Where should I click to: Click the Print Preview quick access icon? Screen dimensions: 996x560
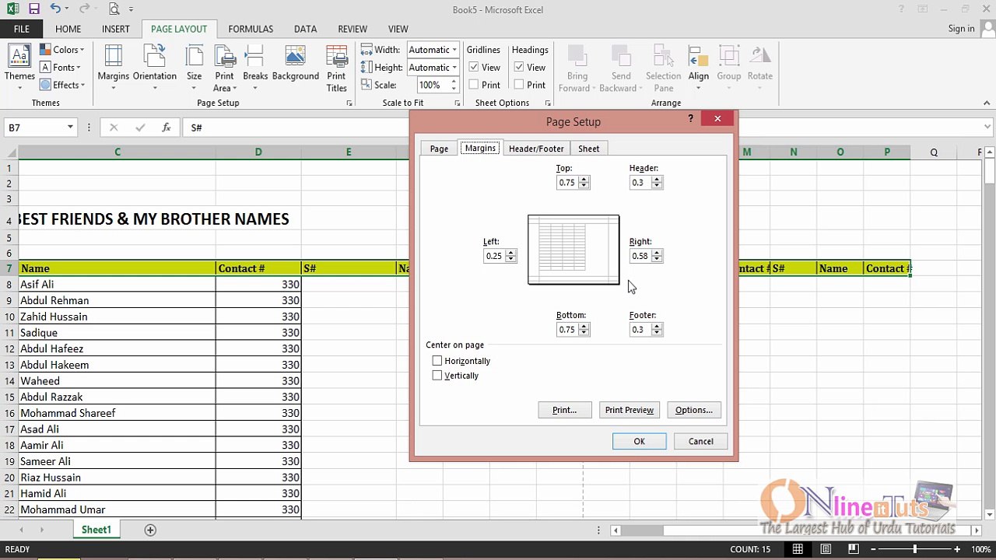[114, 9]
